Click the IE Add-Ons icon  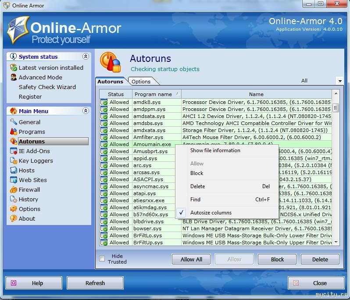(x=14, y=151)
